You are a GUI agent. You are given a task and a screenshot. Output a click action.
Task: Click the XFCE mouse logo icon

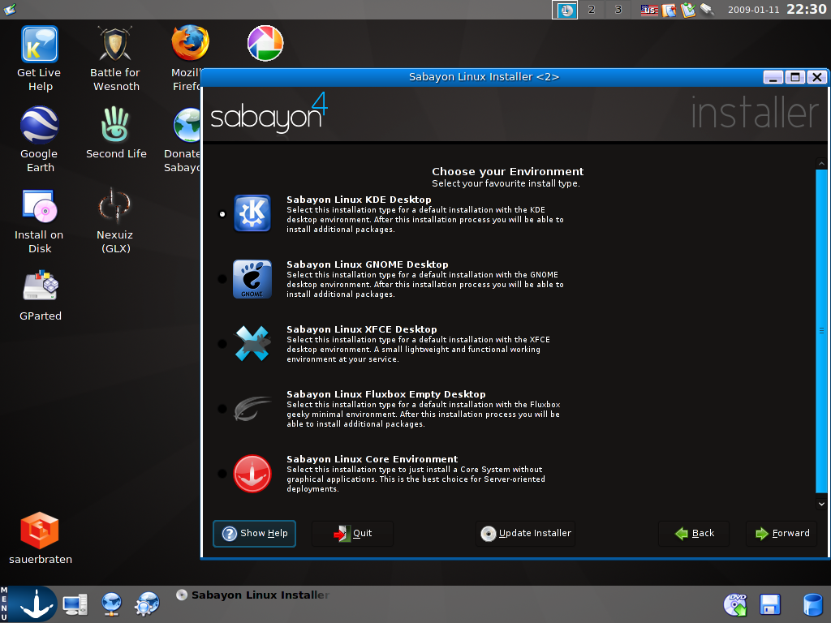tap(252, 344)
